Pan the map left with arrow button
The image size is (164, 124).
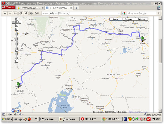click(14, 22)
